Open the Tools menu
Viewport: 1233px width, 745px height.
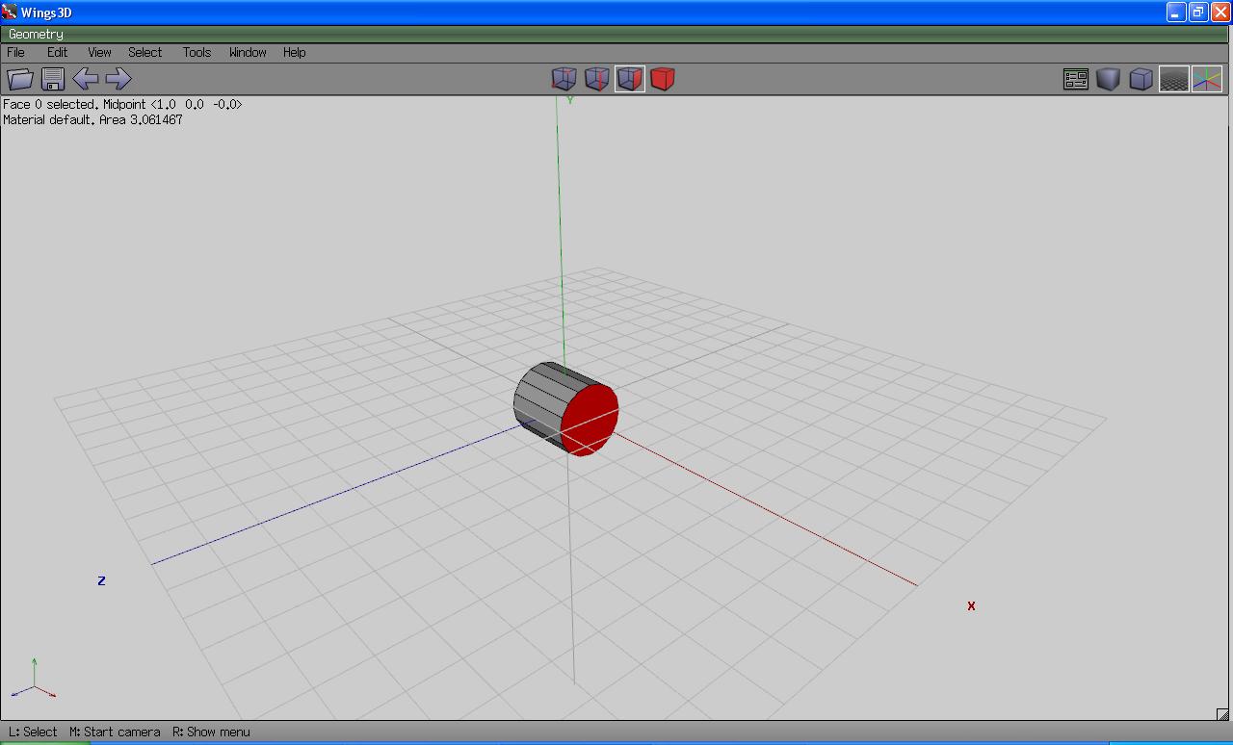click(x=197, y=53)
